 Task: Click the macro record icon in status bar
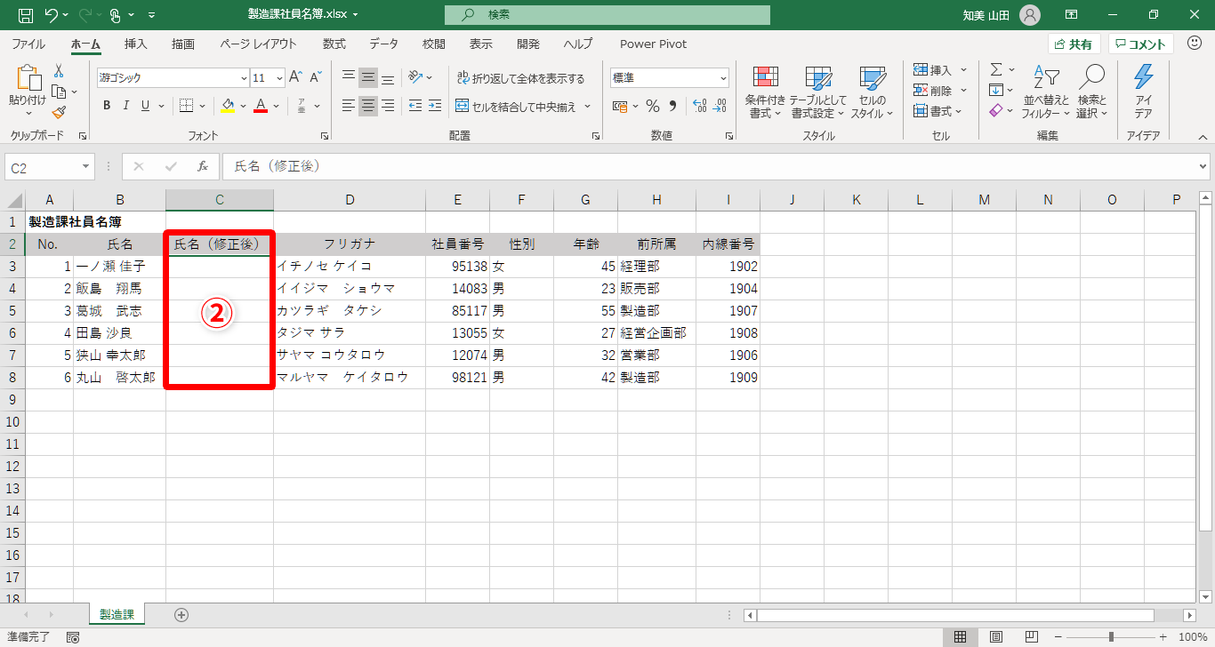(73, 637)
